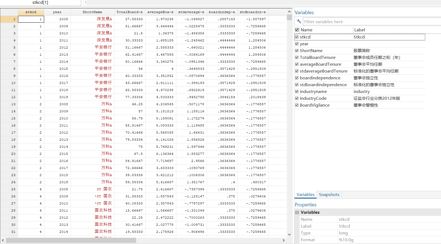441x244 pixels.
Task: Click the scroll down arrow of data grid
Action: point(289,234)
